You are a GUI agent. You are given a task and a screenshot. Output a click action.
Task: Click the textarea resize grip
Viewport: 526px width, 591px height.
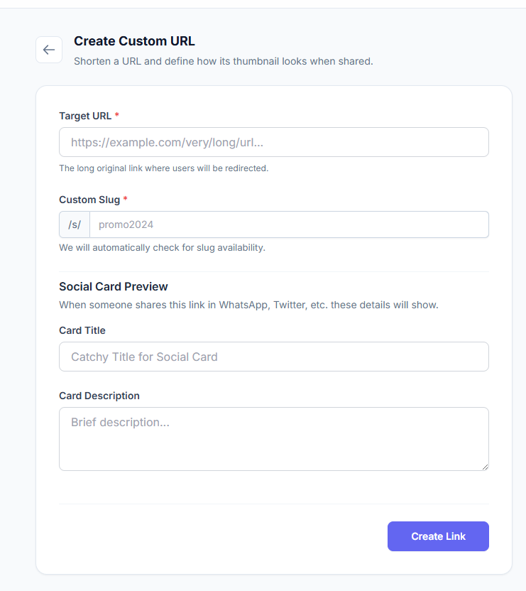point(486,467)
